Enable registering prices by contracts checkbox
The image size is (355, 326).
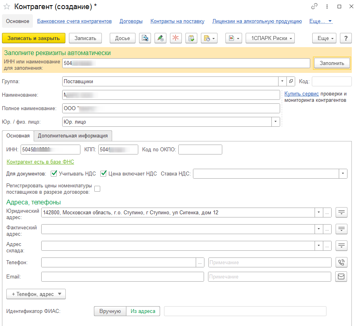(97, 189)
